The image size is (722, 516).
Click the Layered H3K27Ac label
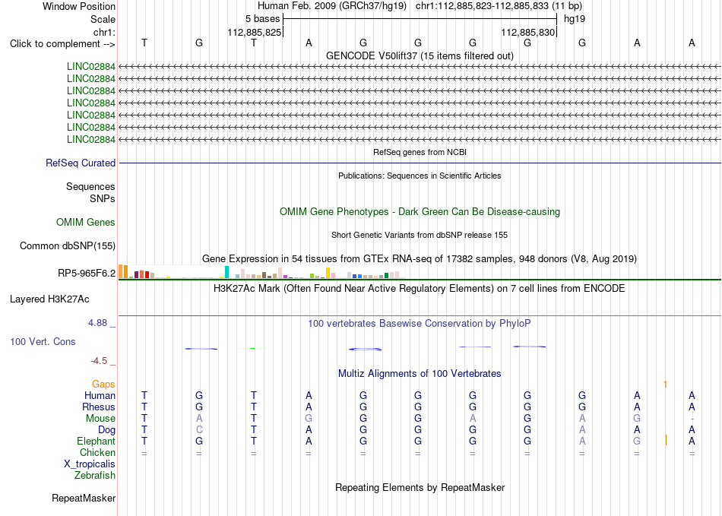pos(49,299)
